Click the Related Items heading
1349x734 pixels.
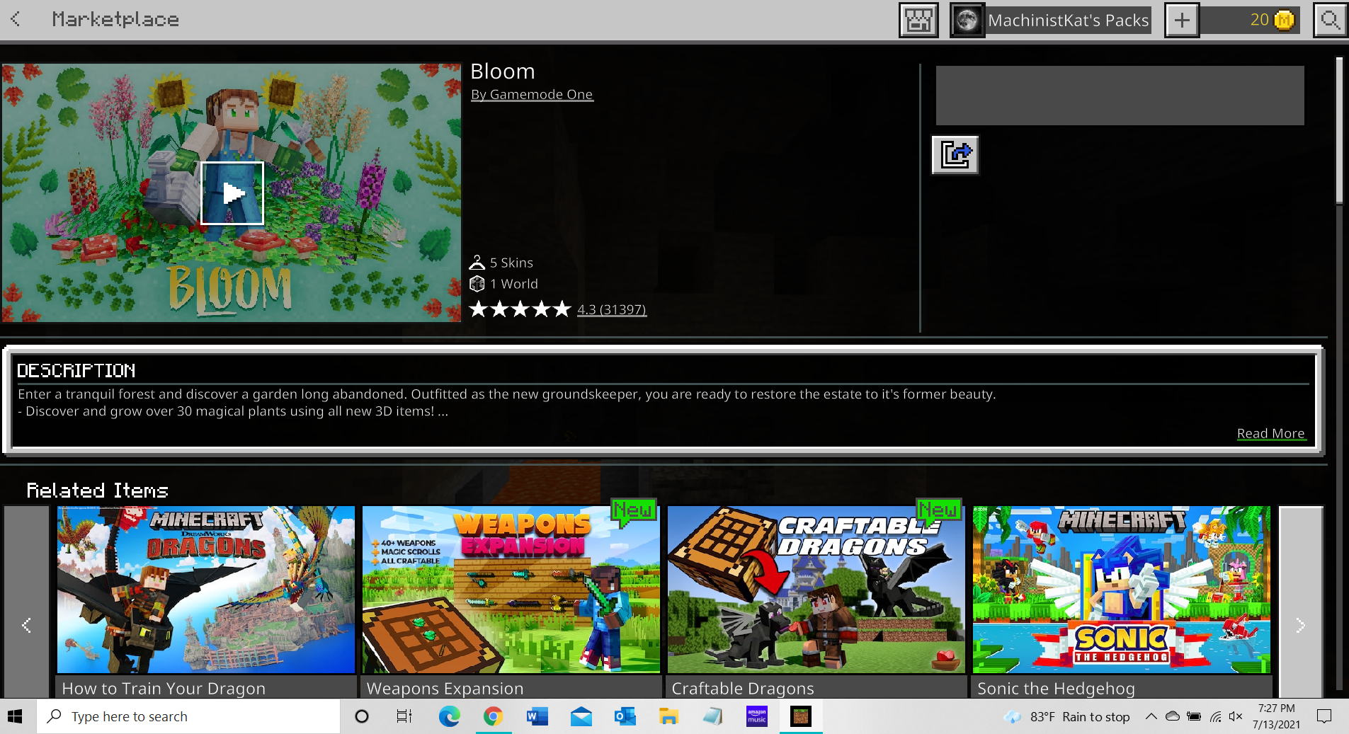pyautogui.click(x=98, y=490)
